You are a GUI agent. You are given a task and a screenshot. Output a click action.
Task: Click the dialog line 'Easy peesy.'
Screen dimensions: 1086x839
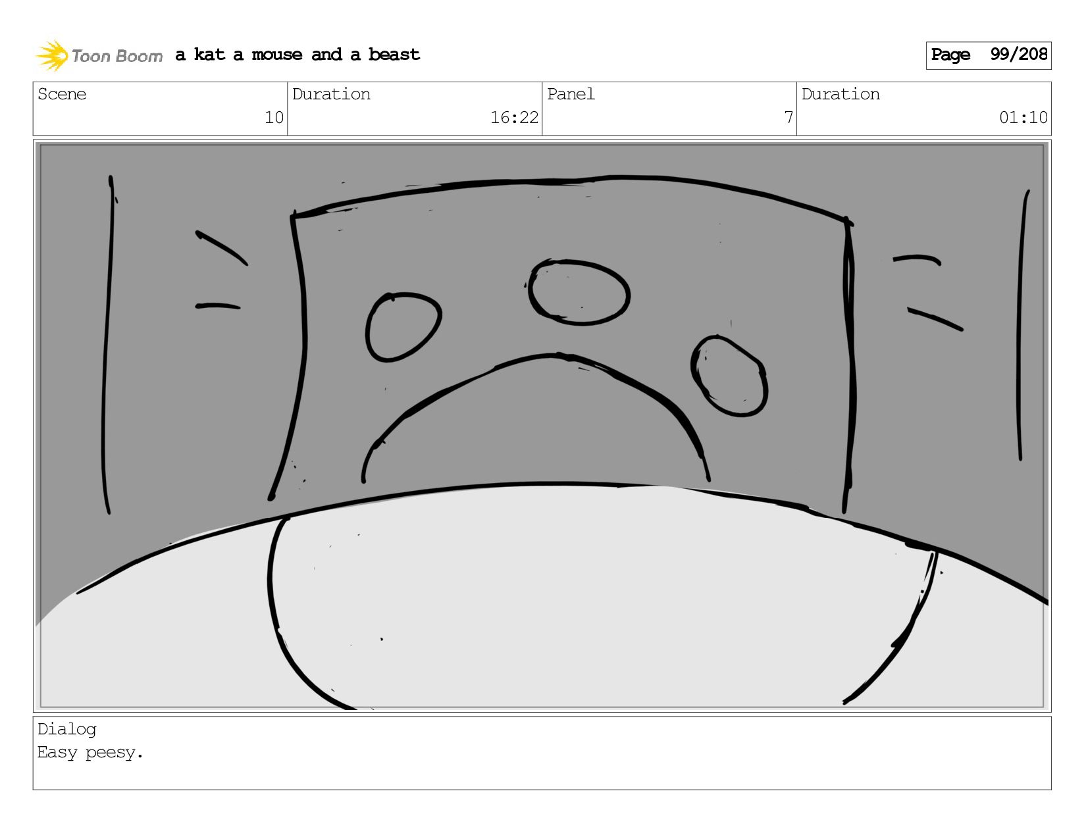(x=90, y=752)
